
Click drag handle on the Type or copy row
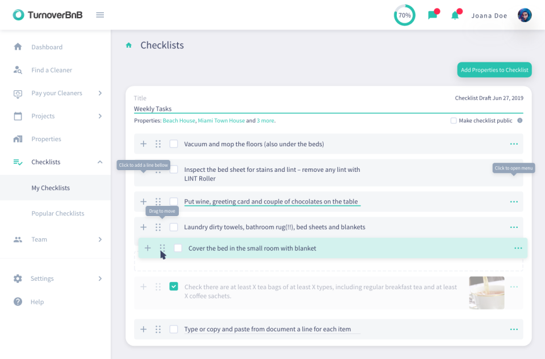(158, 329)
